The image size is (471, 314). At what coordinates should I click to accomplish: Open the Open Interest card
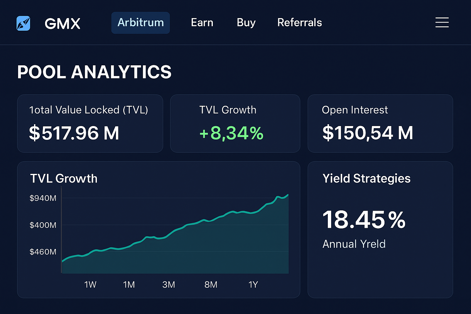click(x=380, y=123)
